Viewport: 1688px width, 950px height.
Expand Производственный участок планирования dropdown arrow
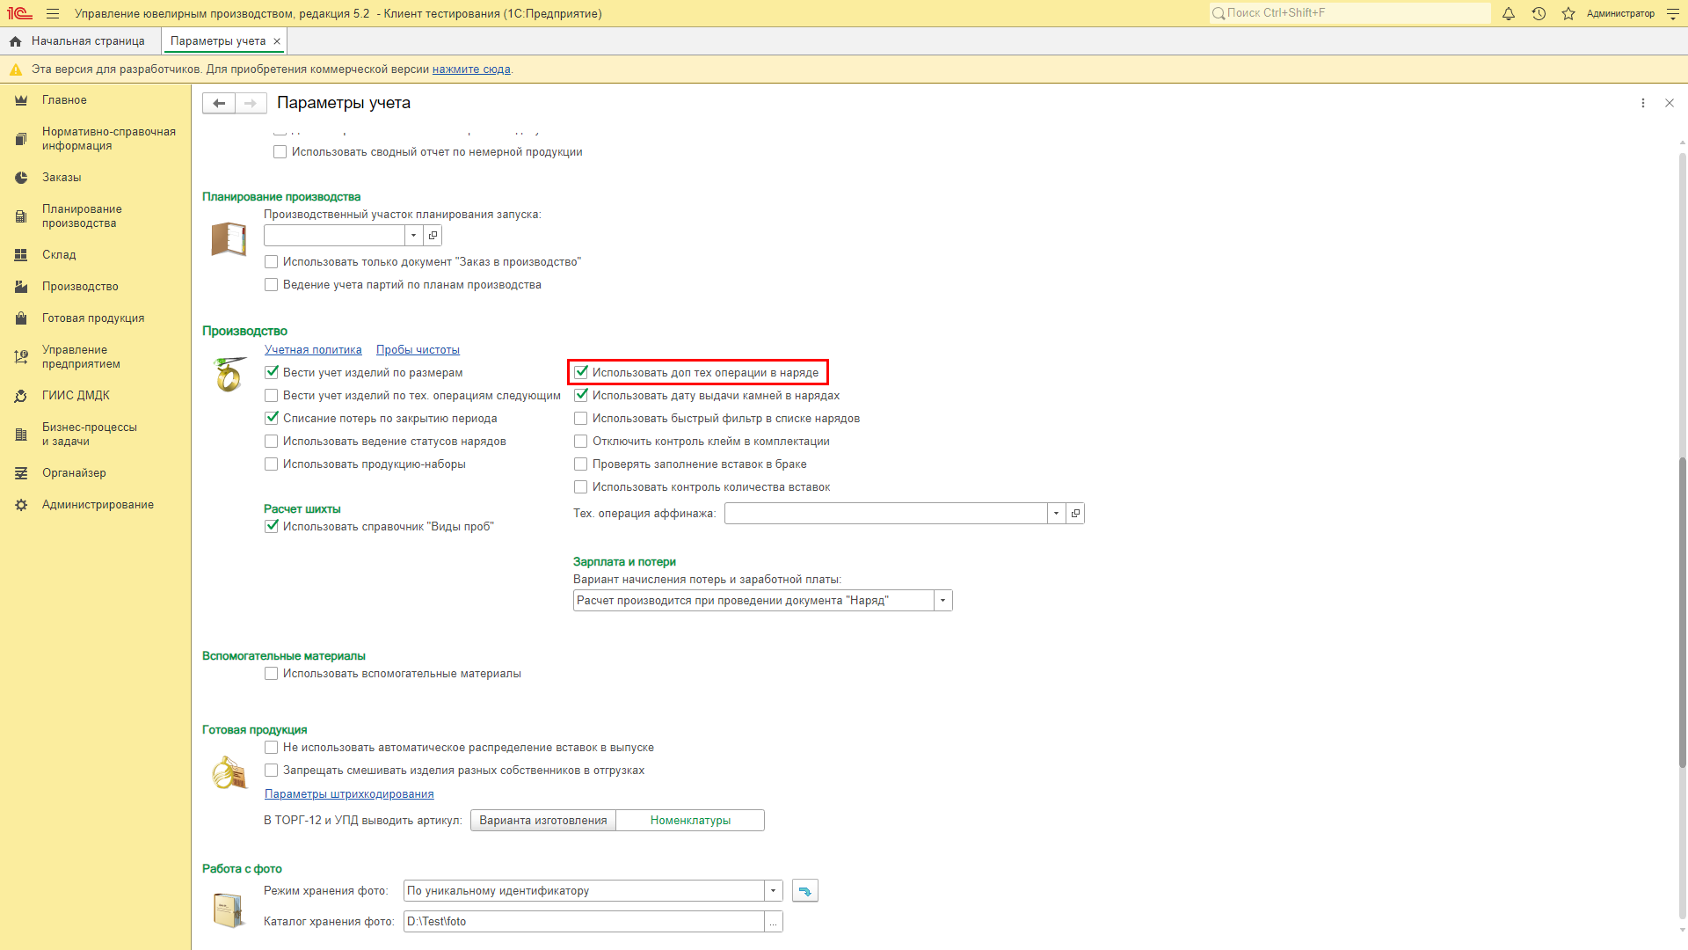click(x=413, y=236)
